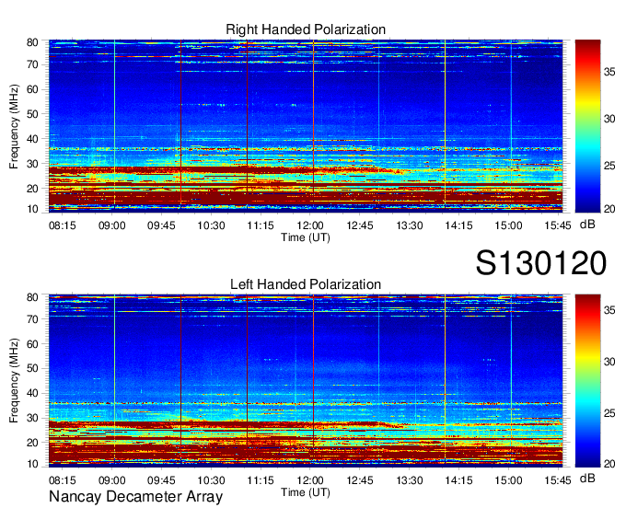Click "12:00" time tick on Right Handed plot
The height and width of the screenshot is (508, 626).
(310, 225)
